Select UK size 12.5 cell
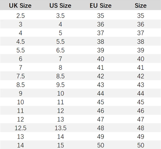Image resolution: width=161 pixels, height=149 pixels. click(20, 128)
